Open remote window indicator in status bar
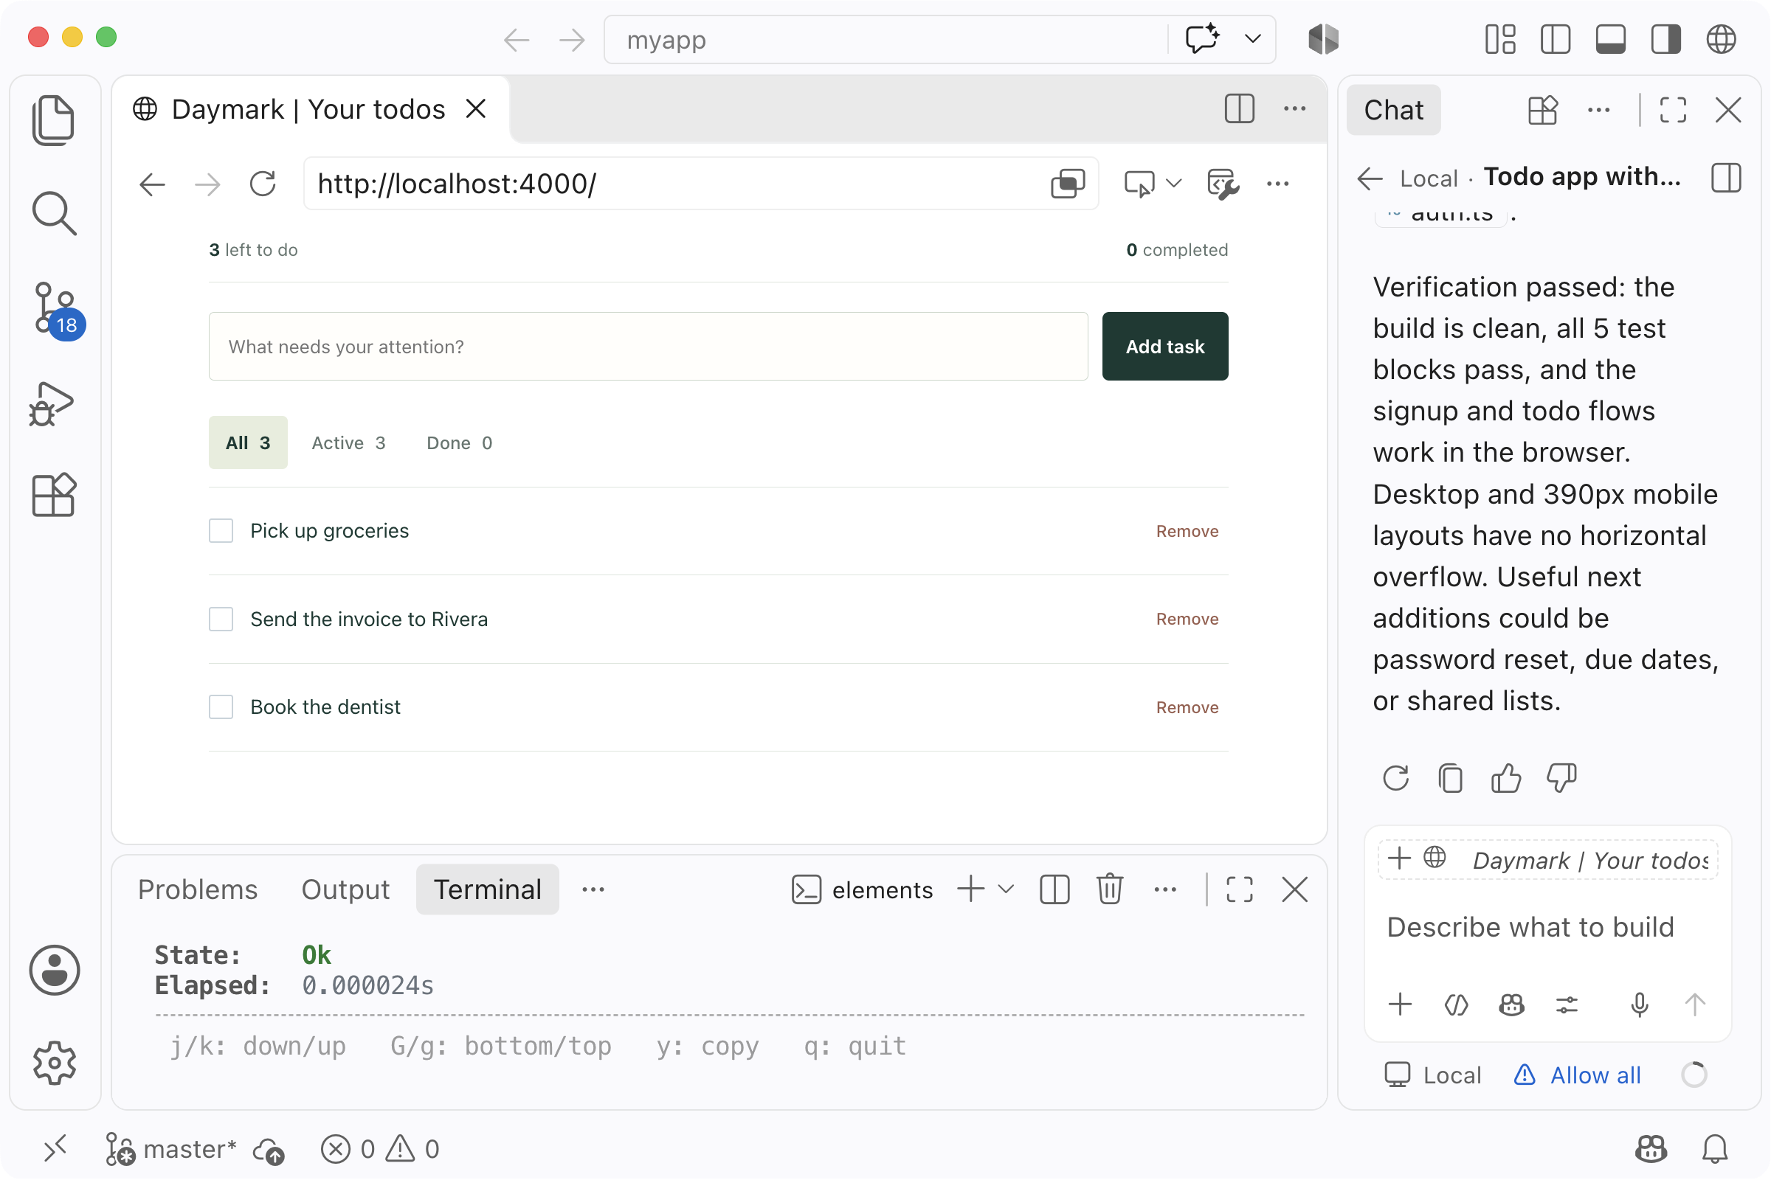The image size is (1771, 1180). 55,1150
